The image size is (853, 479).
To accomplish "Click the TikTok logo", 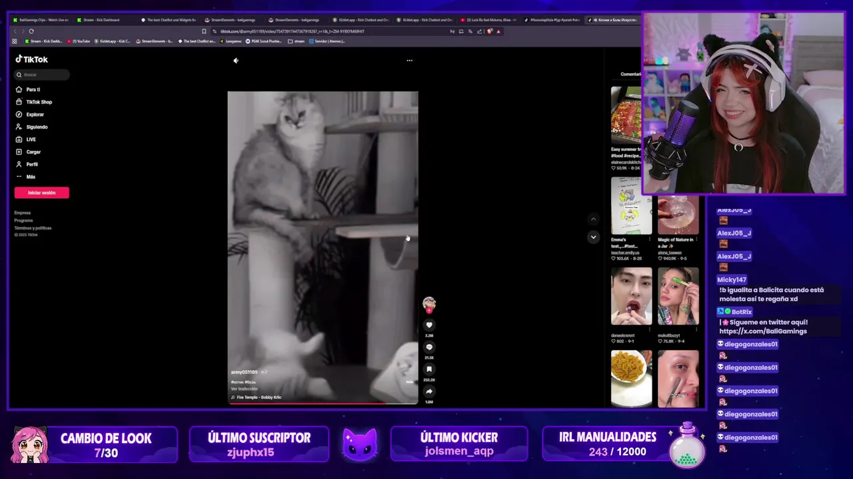I will tap(31, 59).
